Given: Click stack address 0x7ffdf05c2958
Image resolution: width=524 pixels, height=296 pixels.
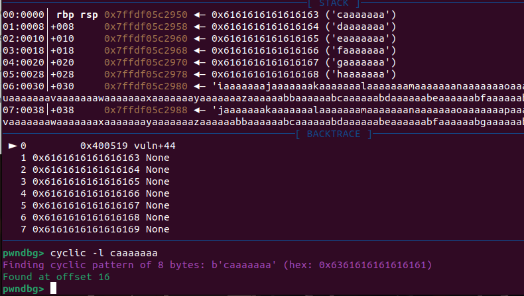Looking at the screenshot, I should (146, 26).
